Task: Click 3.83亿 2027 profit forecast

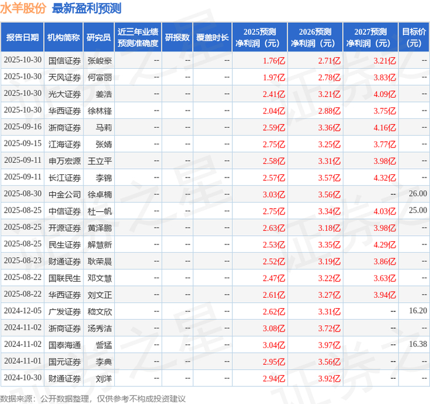Action: point(385,77)
